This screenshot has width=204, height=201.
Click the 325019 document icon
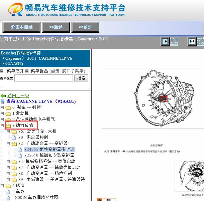tap(20, 156)
